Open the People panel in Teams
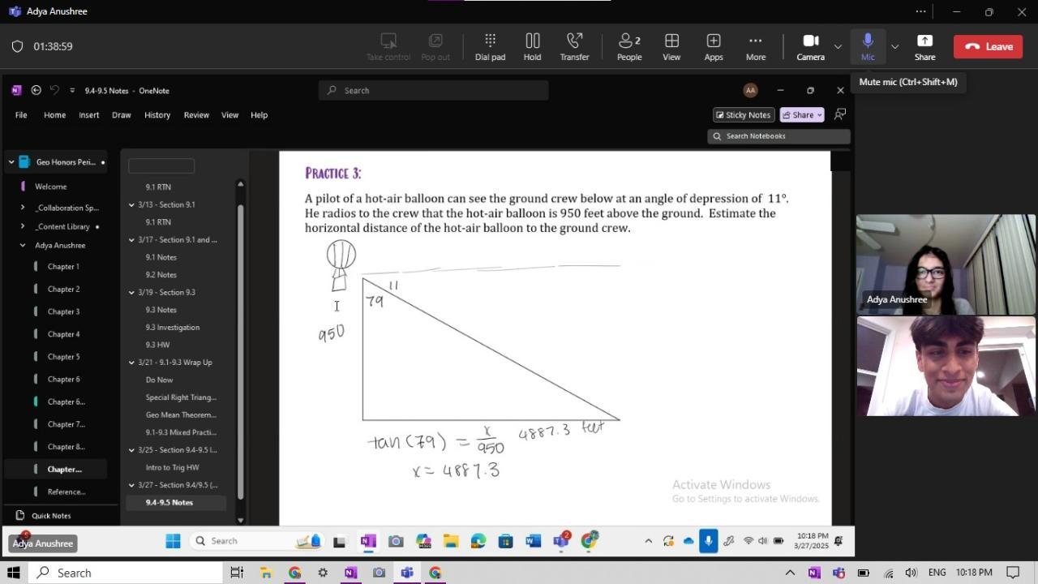Screen dimensions: 1038x584 (629, 47)
